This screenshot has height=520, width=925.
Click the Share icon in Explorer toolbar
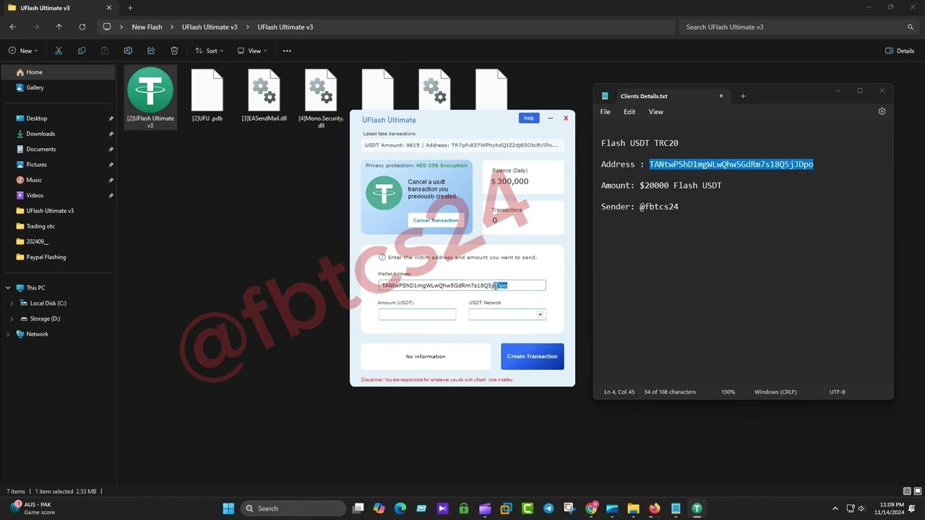[x=151, y=51]
